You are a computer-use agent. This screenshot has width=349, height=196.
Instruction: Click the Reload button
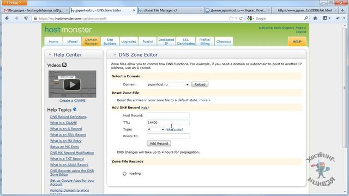click(x=200, y=84)
